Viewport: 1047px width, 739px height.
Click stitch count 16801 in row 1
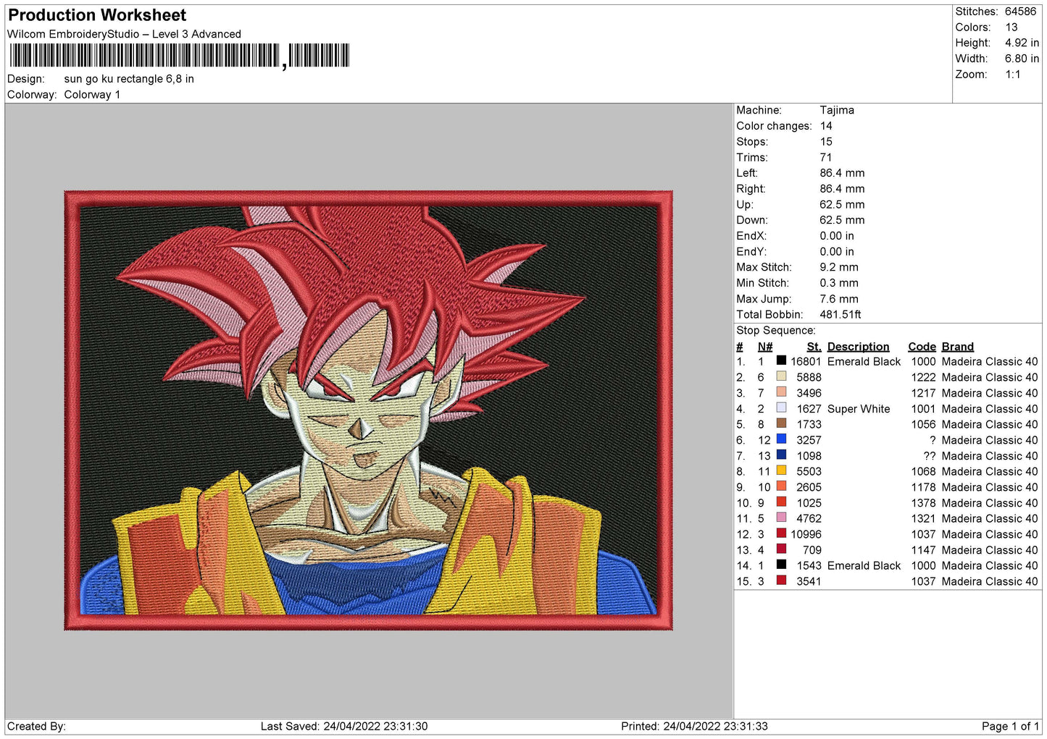click(x=806, y=362)
